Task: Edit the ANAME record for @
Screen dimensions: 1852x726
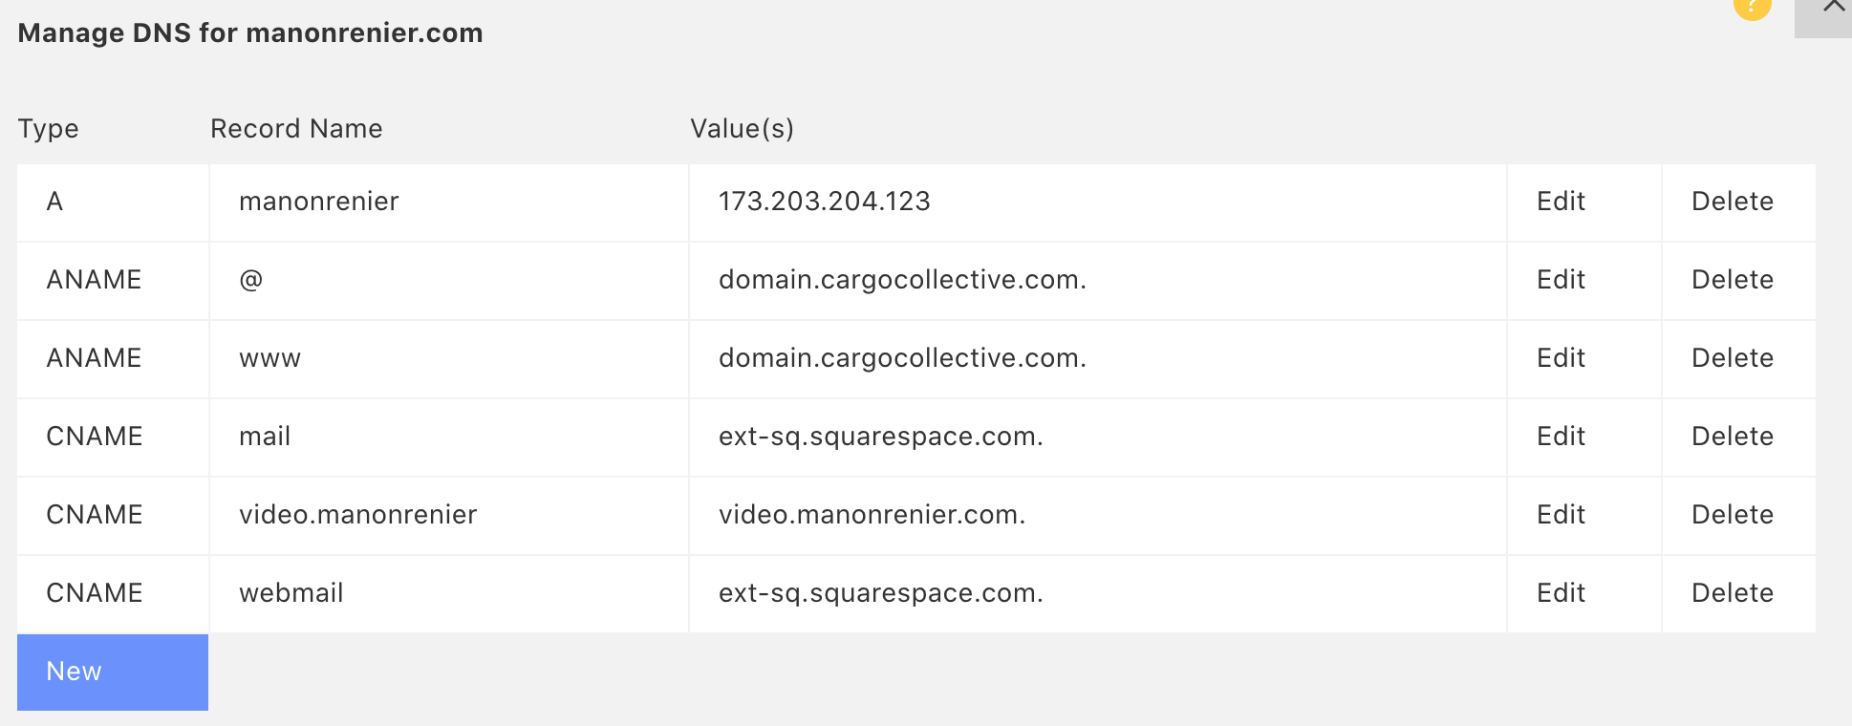Action: pos(1561,280)
